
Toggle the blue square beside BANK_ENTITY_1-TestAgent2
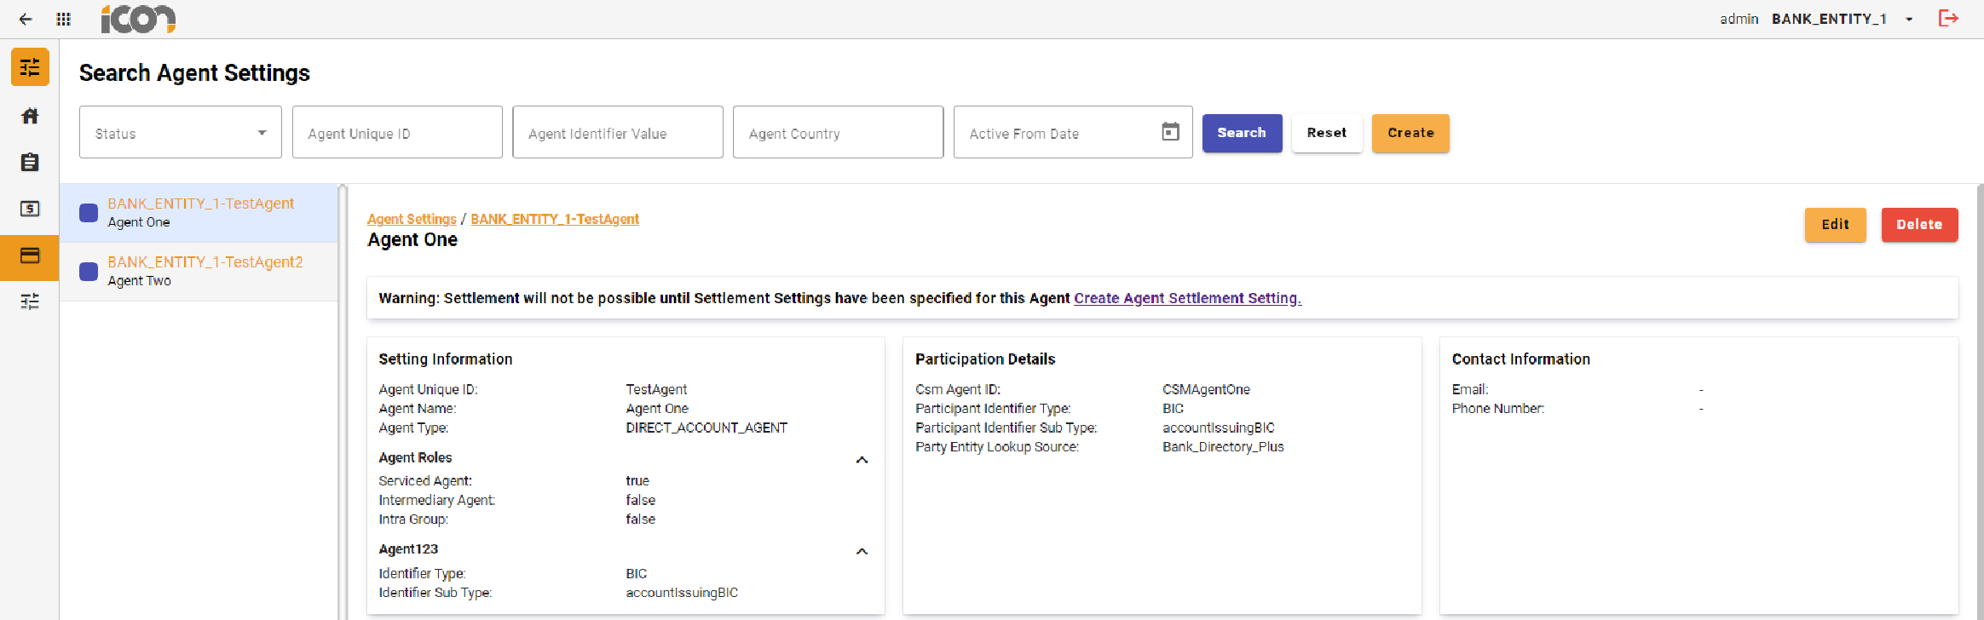89,272
